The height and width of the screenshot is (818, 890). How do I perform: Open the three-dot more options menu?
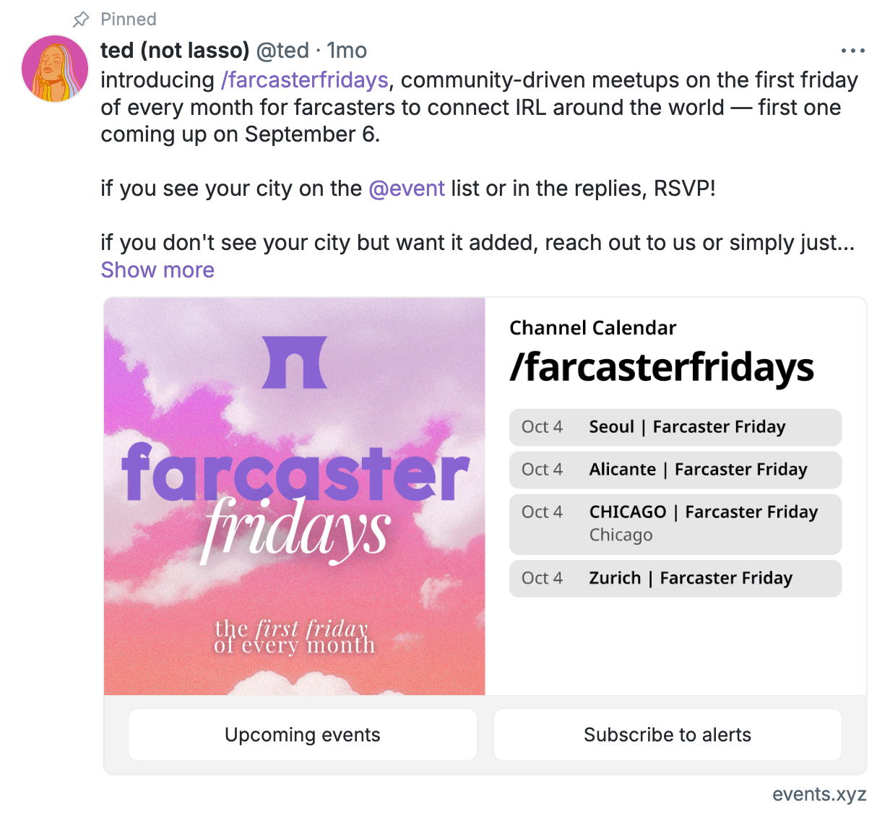pos(852,51)
